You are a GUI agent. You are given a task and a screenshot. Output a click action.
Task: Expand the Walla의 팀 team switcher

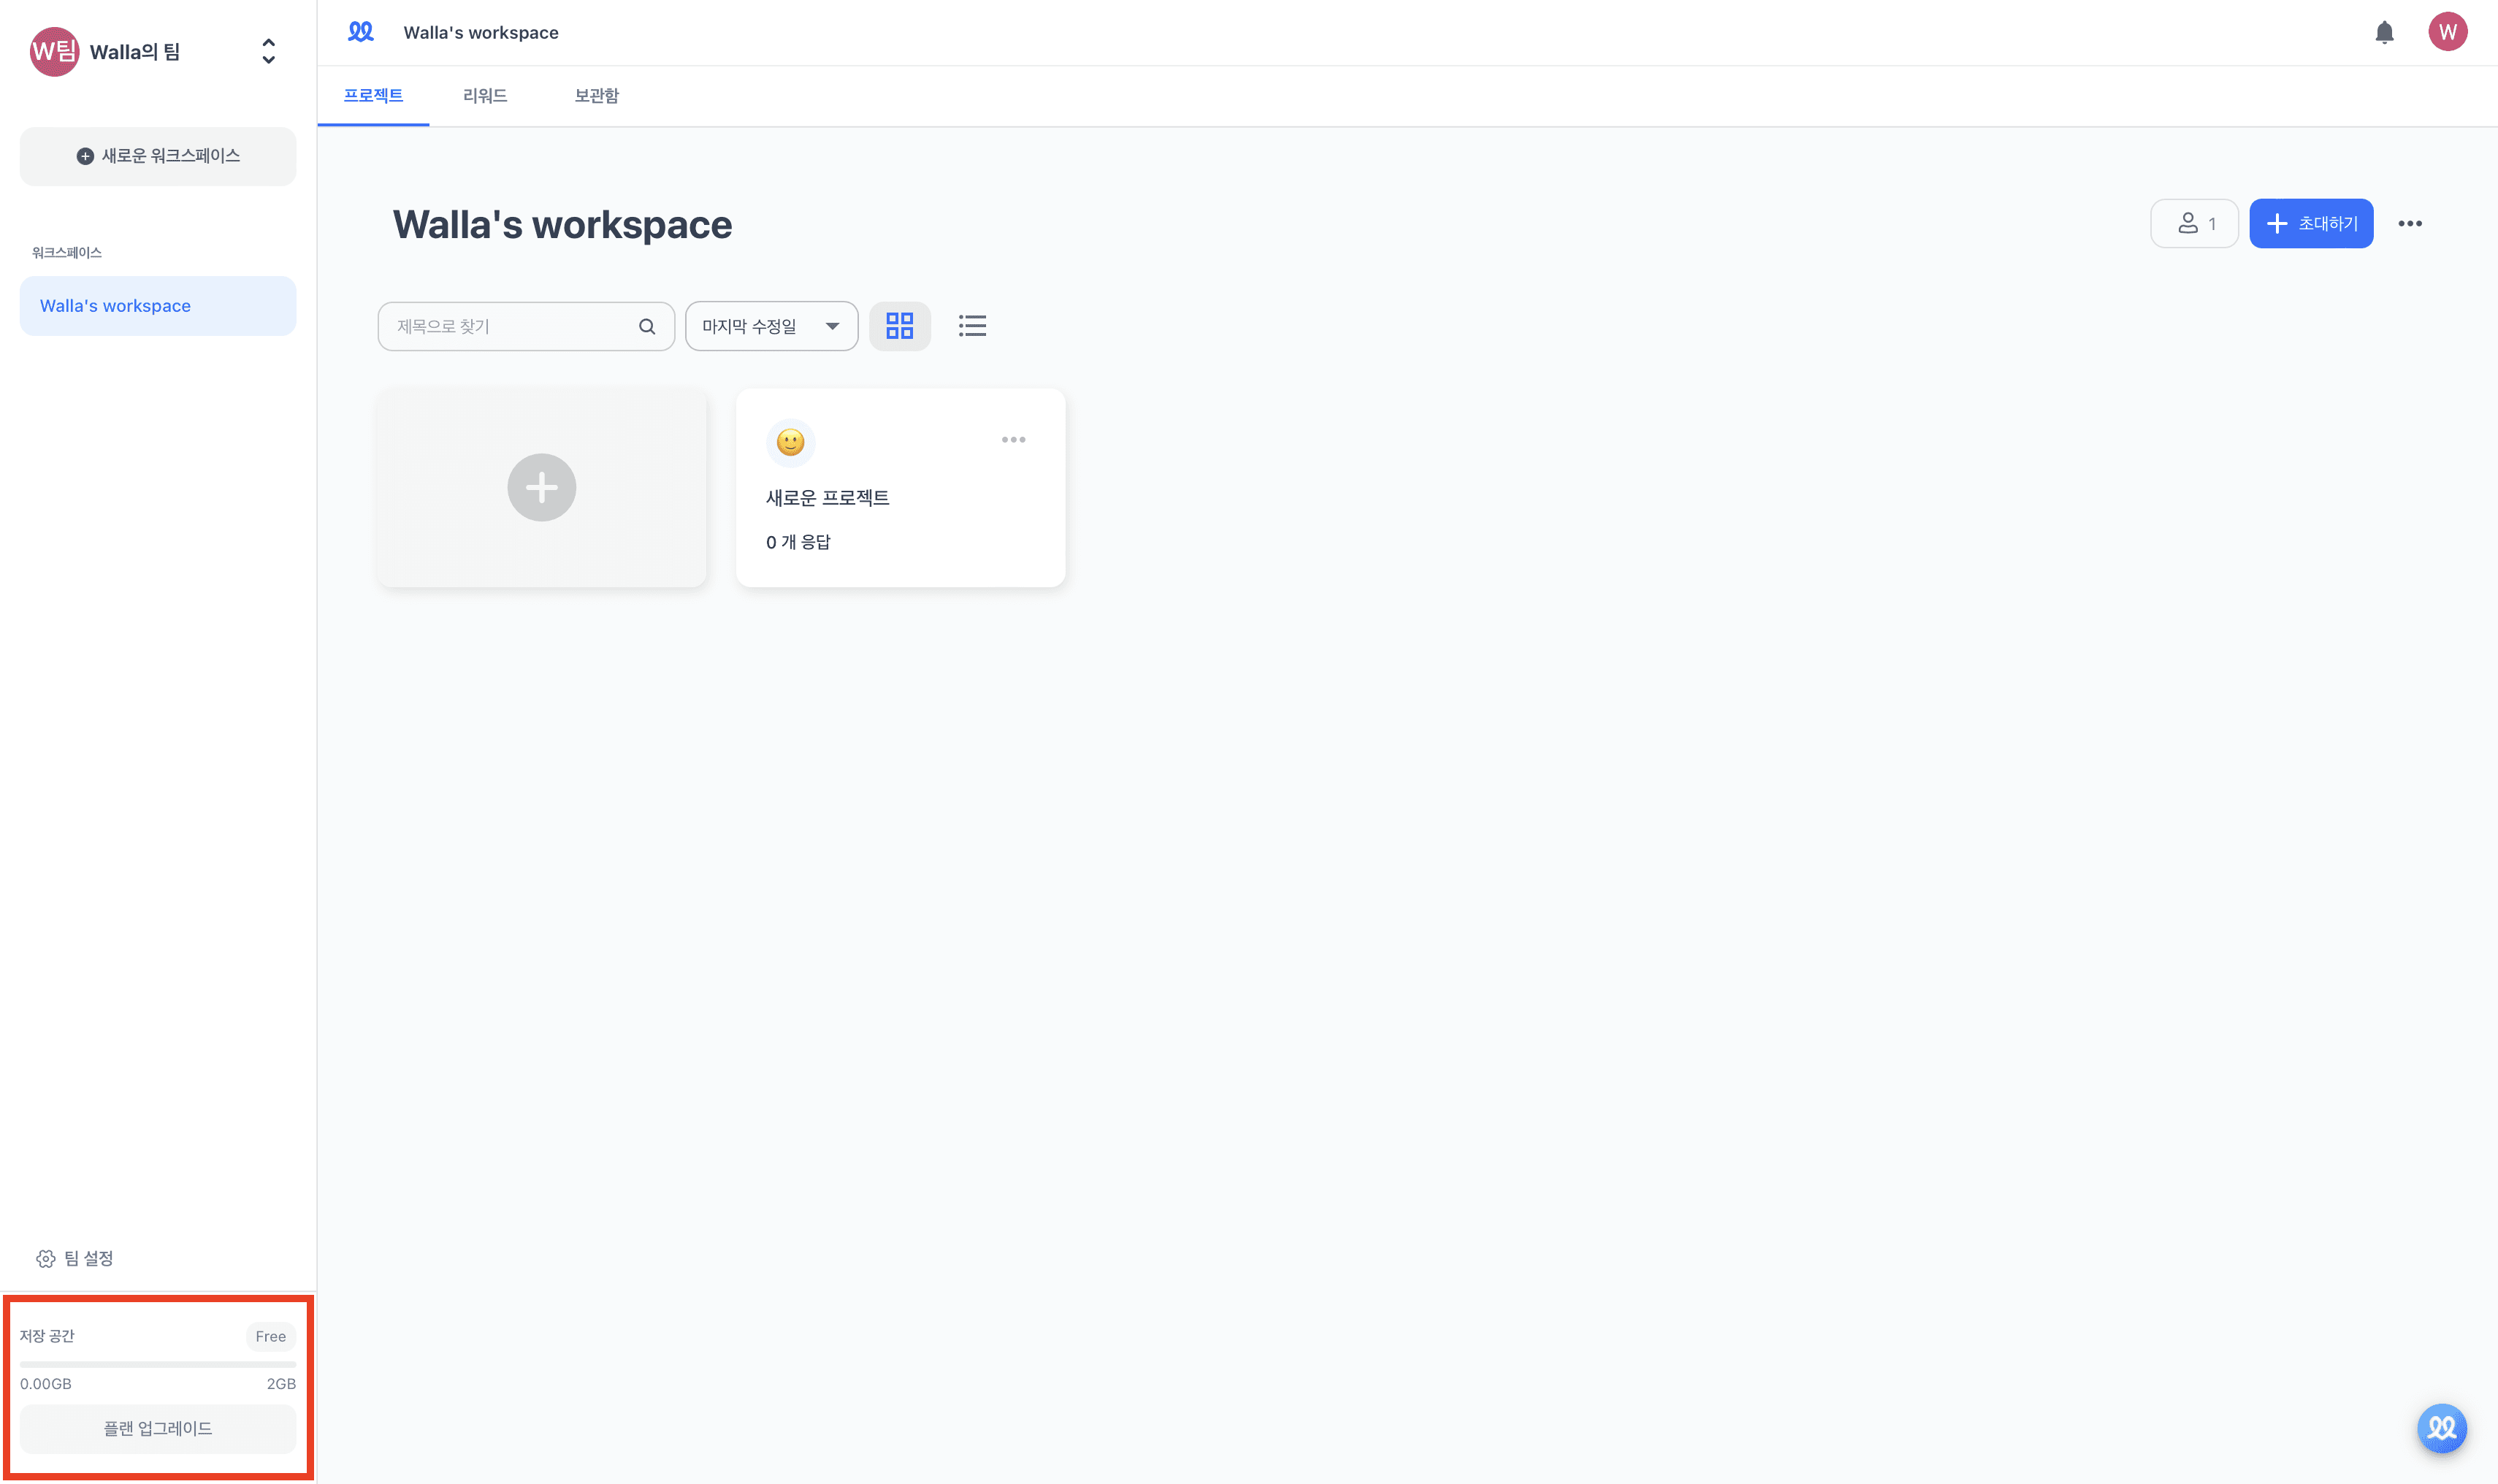pyautogui.click(x=268, y=52)
